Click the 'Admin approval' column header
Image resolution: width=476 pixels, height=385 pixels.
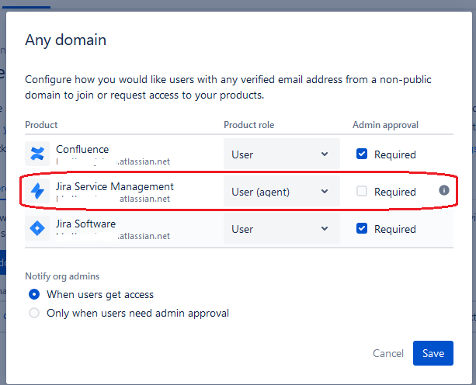click(386, 125)
